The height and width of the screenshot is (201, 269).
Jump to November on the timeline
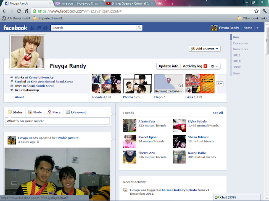(x=241, y=49)
